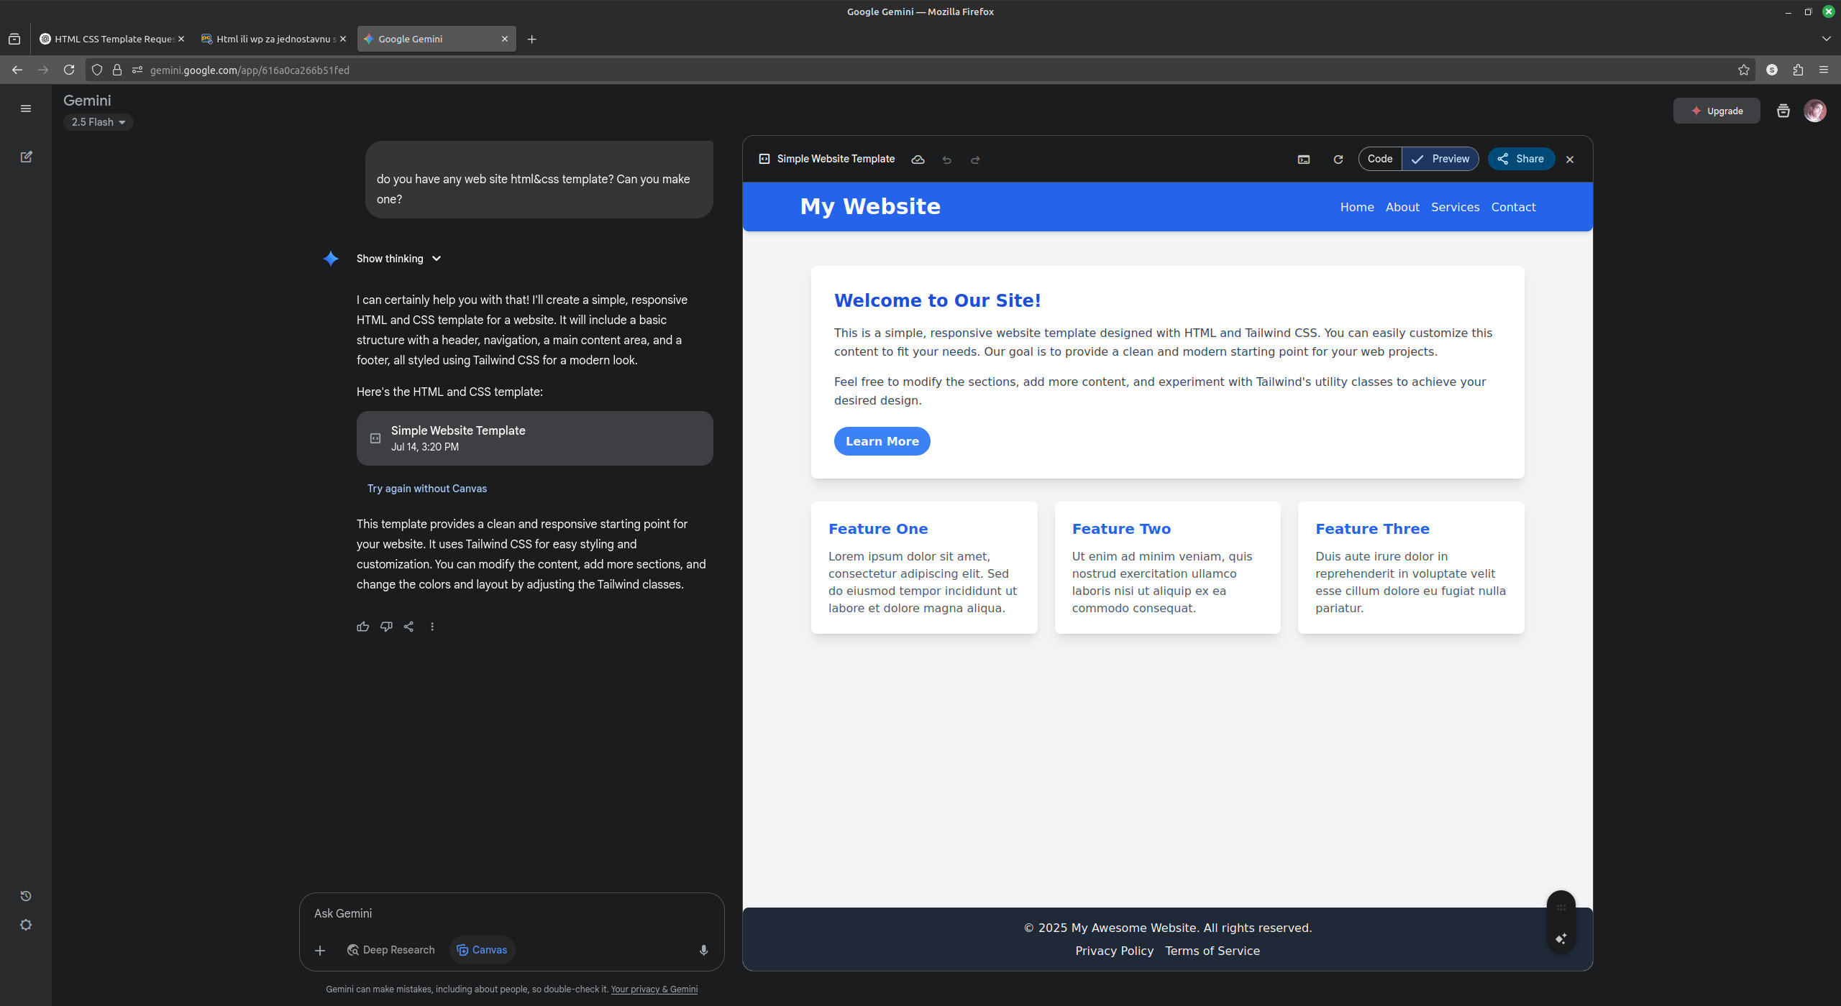Open Privacy Policy footer link
The image size is (1841, 1006).
[1114, 951]
